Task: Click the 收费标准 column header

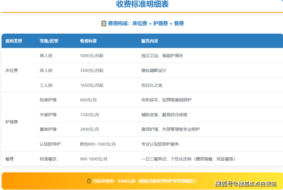Action: 88,41
